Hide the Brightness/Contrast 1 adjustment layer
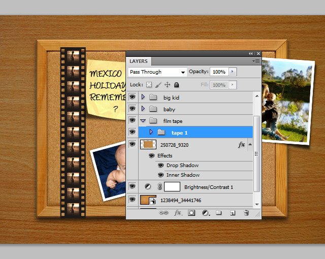 132,187
